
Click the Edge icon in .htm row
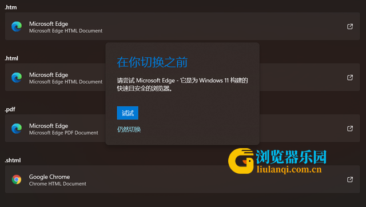pyautogui.click(x=17, y=26)
